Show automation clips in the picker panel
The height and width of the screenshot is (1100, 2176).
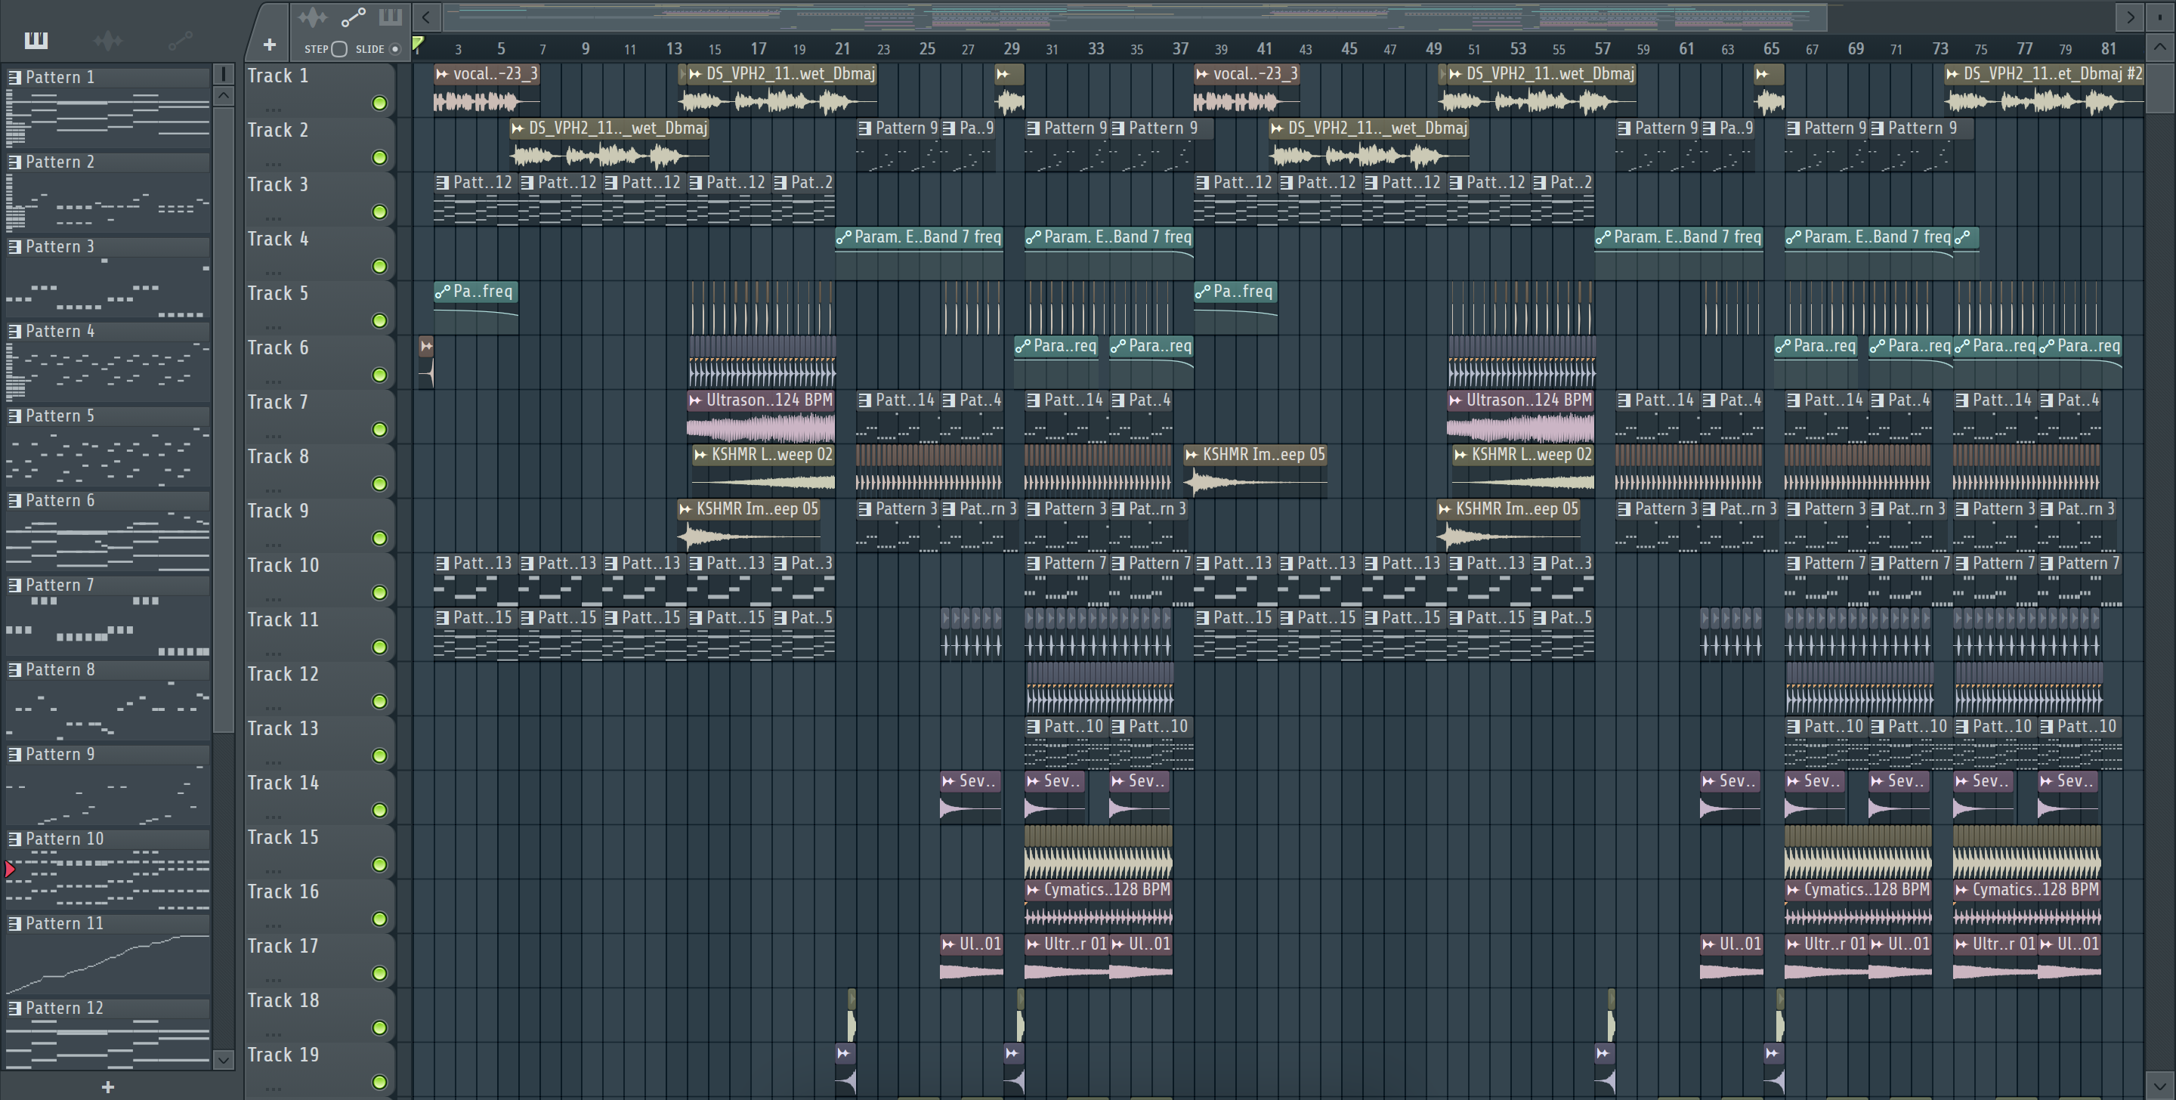(180, 40)
